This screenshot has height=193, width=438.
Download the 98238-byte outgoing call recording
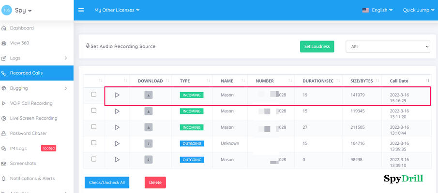coord(149,159)
